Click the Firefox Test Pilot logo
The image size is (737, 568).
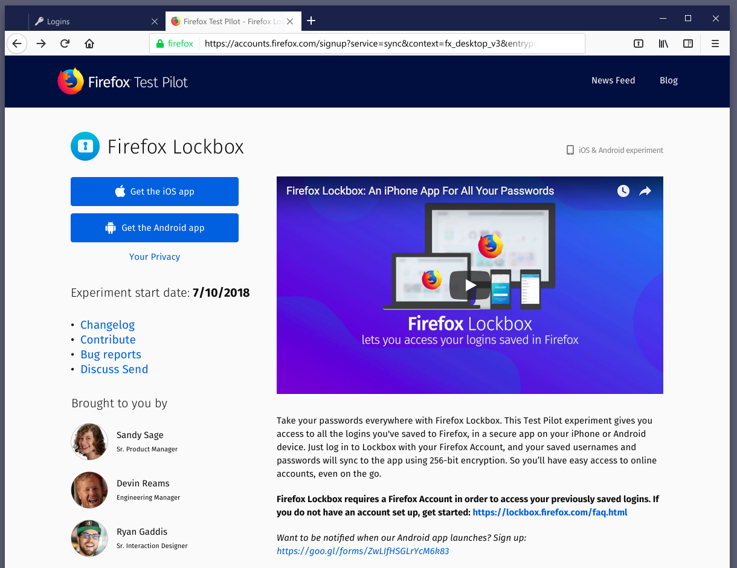(123, 80)
